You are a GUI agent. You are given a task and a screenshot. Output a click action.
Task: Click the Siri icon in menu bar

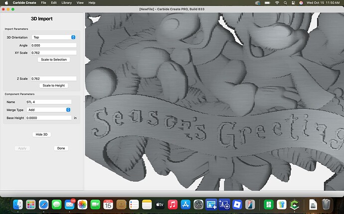click(301, 3)
